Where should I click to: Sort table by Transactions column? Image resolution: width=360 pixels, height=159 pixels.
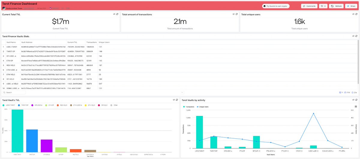pyautogui.click(x=91, y=43)
